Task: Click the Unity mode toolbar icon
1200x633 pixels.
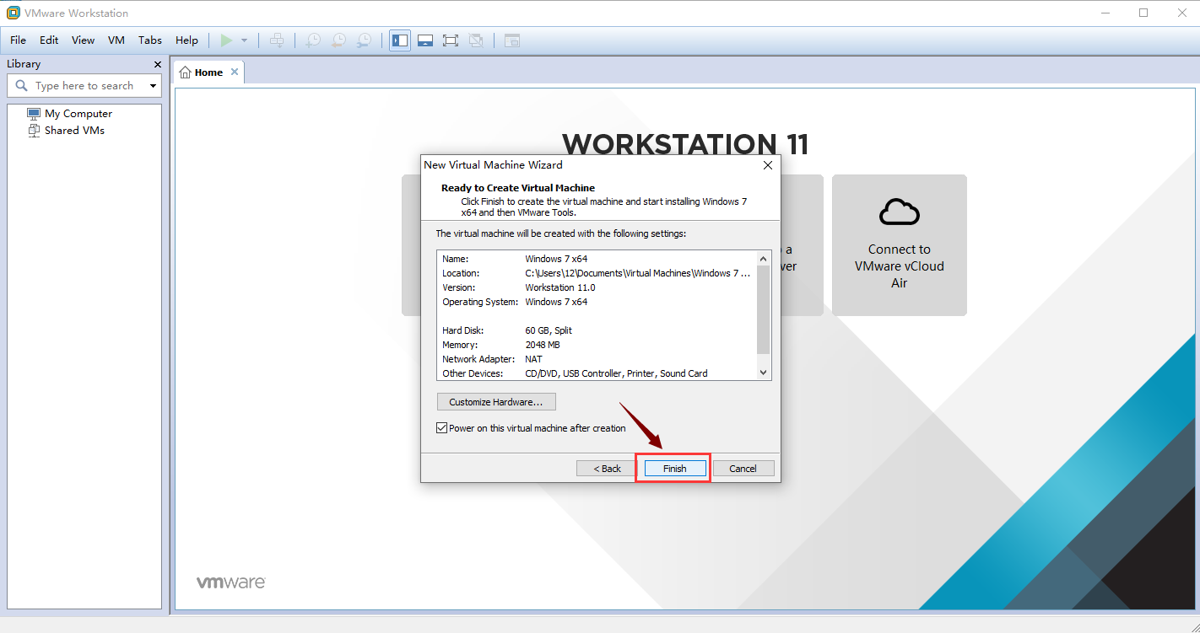Action: [x=476, y=40]
